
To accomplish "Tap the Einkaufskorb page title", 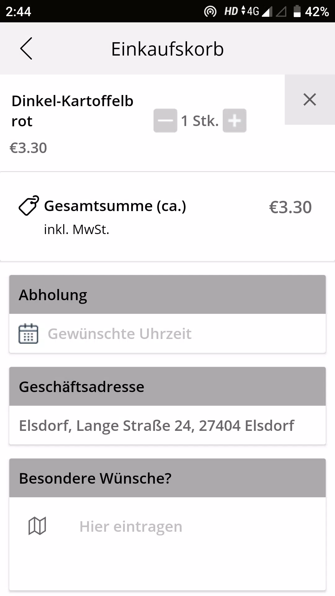I will 167,49.
